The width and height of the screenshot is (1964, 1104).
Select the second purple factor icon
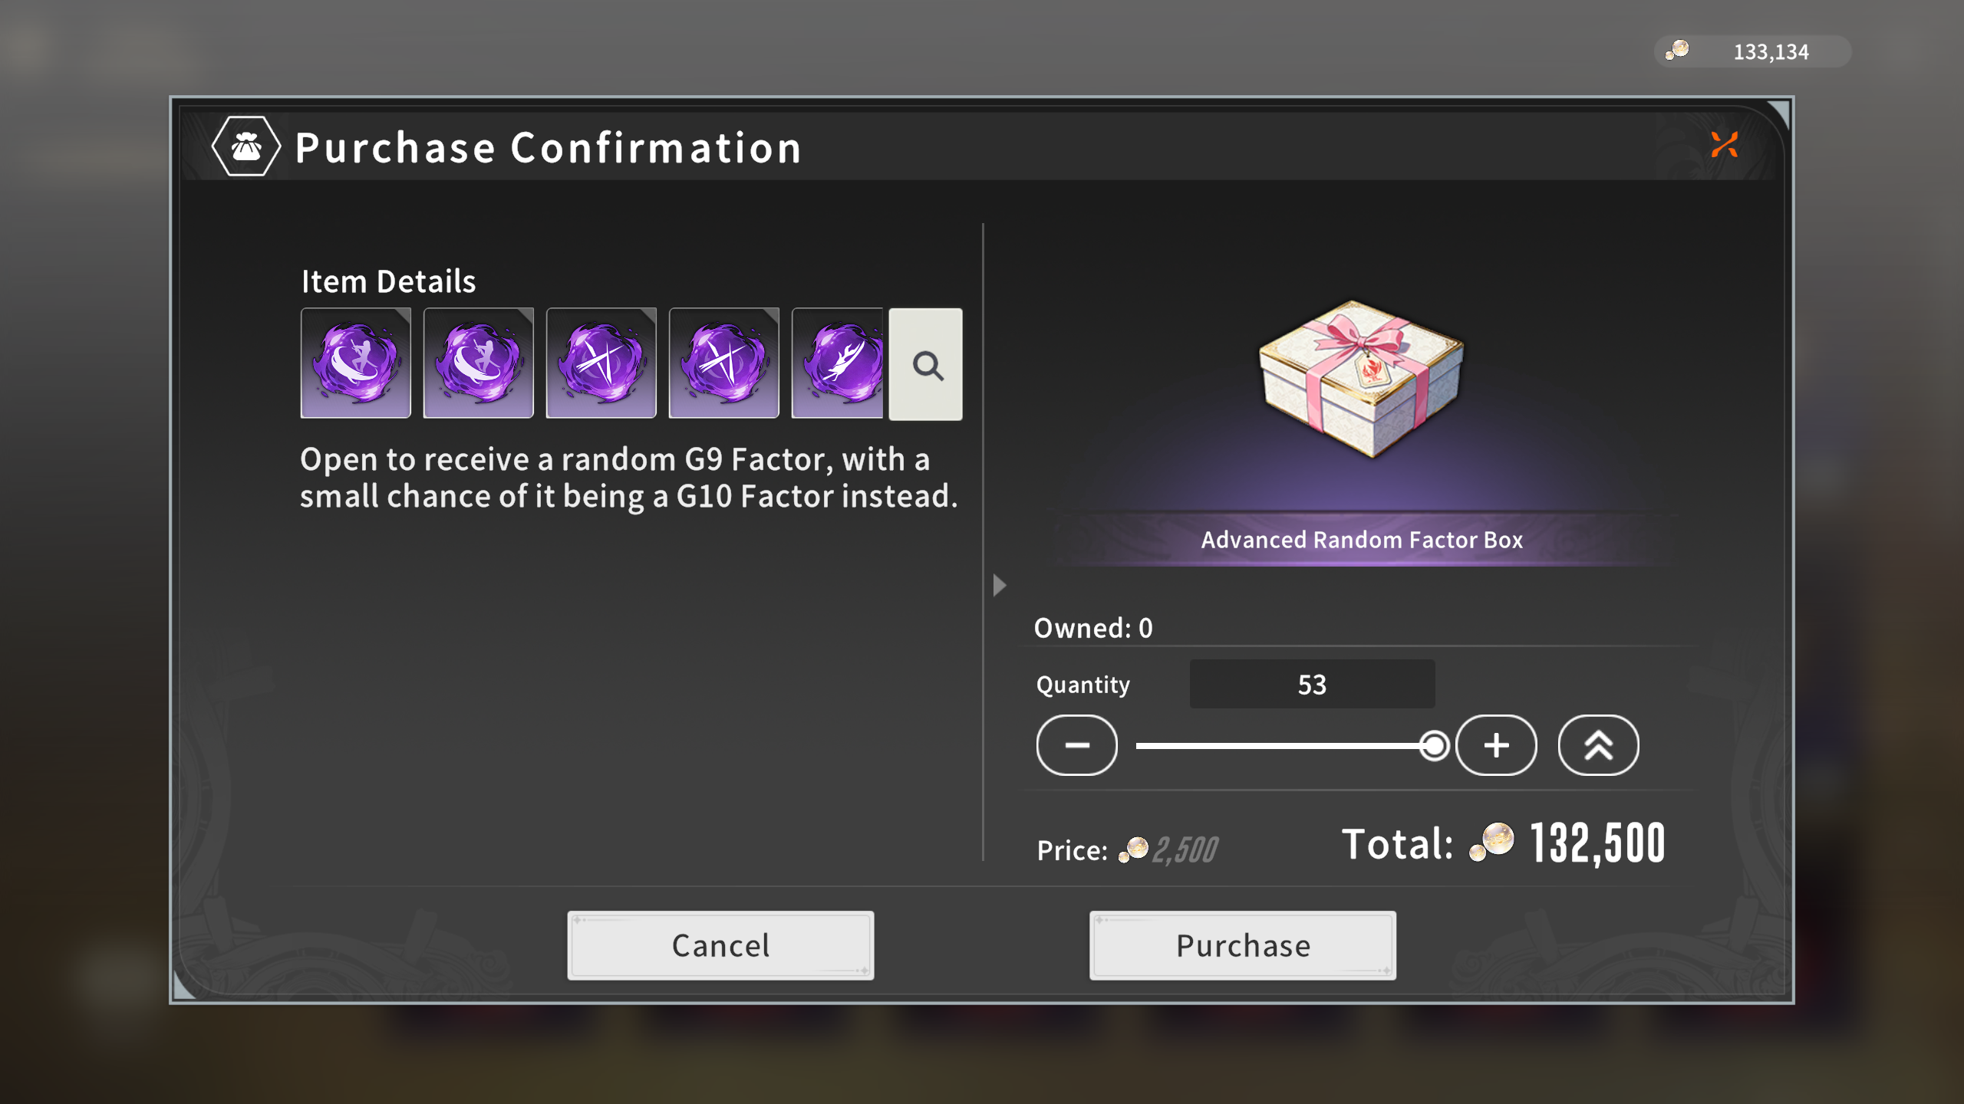[x=479, y=363]
